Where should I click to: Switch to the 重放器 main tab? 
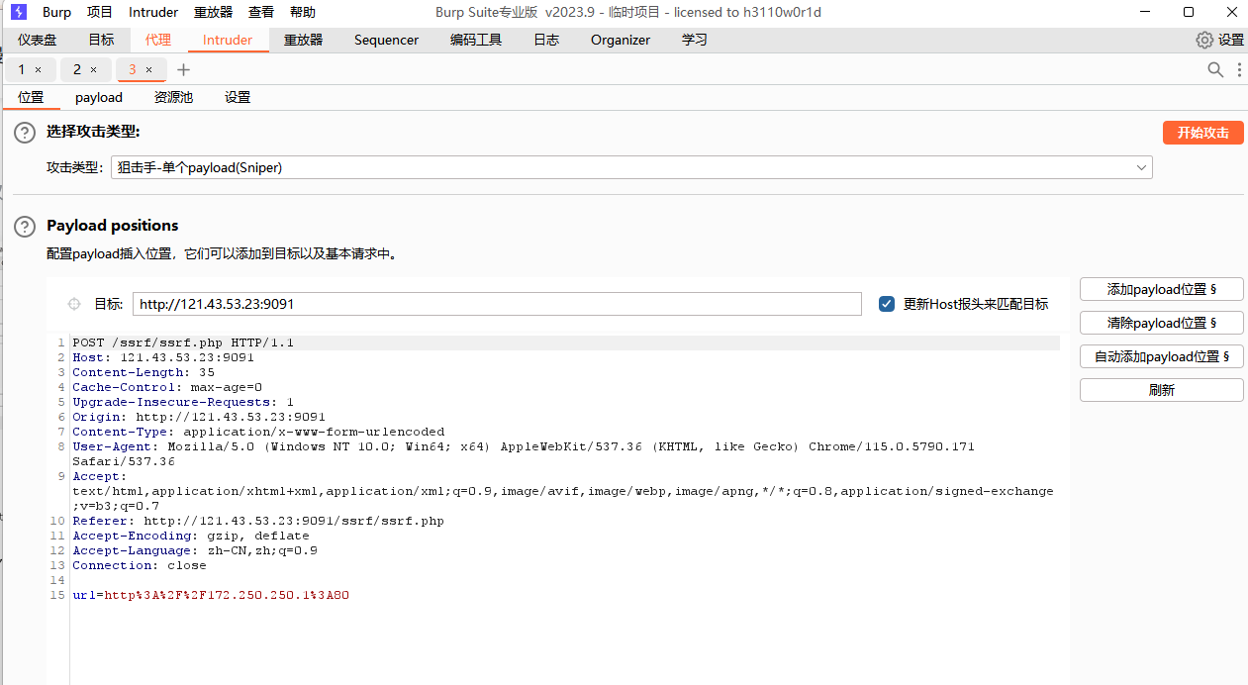coord(304,40)
